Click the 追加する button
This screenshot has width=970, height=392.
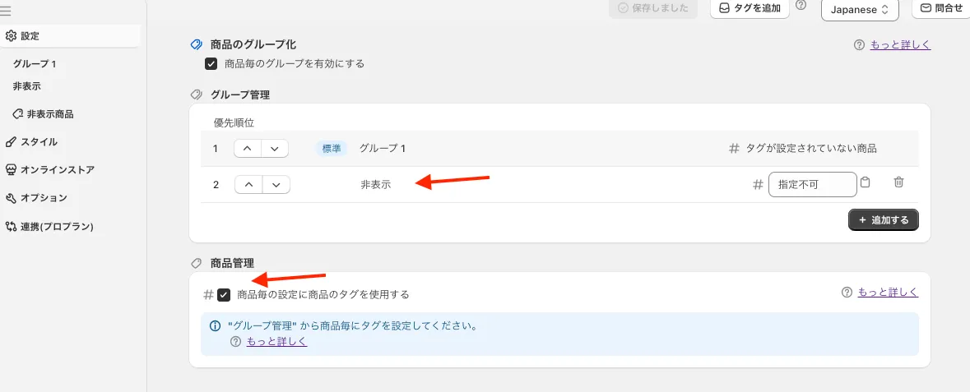point(884,220)
